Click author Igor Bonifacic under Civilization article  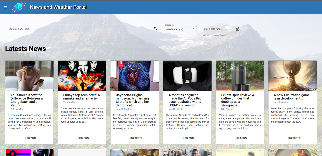(281, 102)
